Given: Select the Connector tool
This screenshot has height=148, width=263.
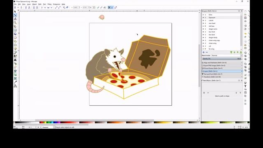Looking at the screenshot, I should [15, 86].
